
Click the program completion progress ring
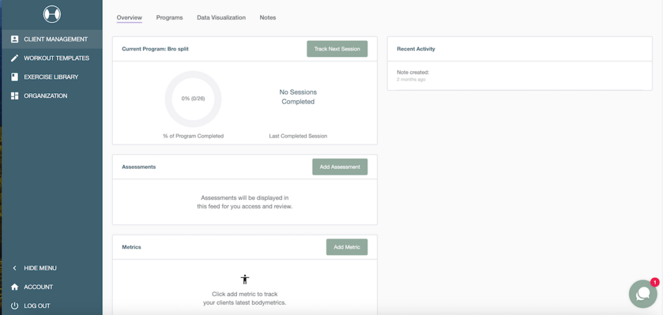click(x=193, y=99)
